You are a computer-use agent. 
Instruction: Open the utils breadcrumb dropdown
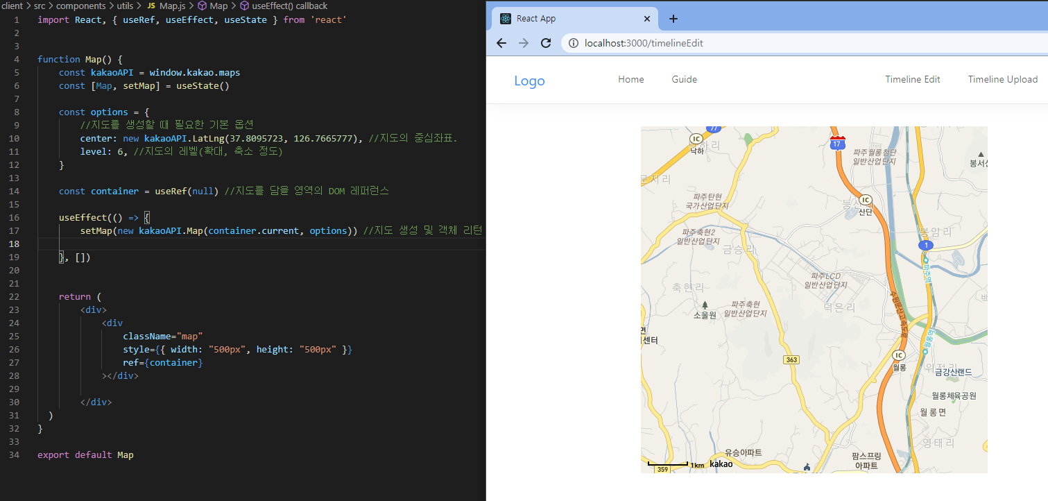point(124,6)
